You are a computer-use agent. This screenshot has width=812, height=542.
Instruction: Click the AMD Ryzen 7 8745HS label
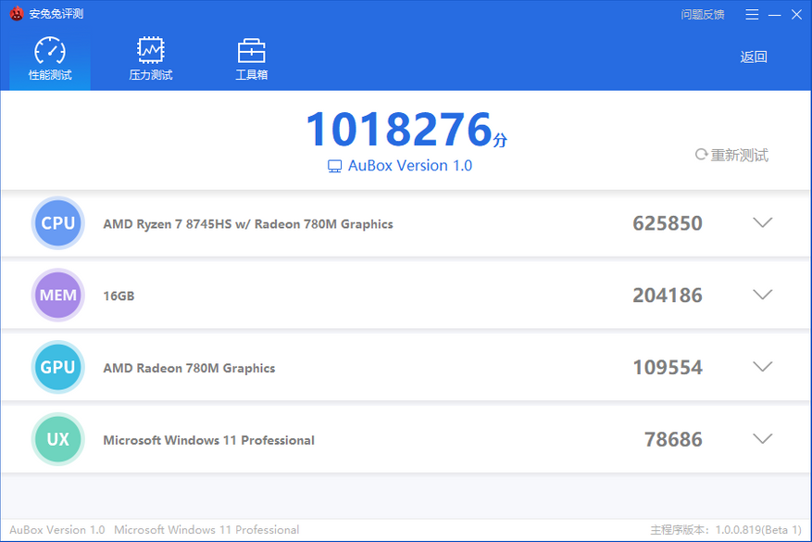tap(248, 224)
